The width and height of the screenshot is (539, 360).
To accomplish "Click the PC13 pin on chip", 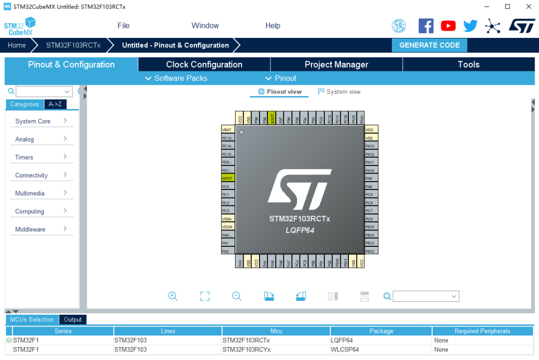I will tap(228, 138).
